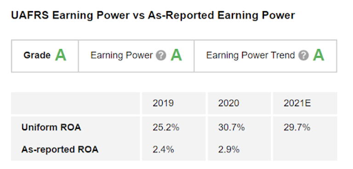
Task: Select the green Earning Power A grade
Action: (x=176, y=55)
